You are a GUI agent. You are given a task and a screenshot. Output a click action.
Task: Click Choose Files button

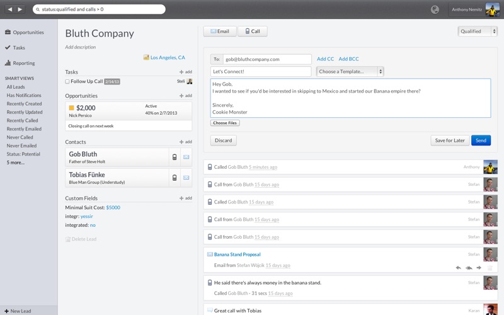point(225,123)
